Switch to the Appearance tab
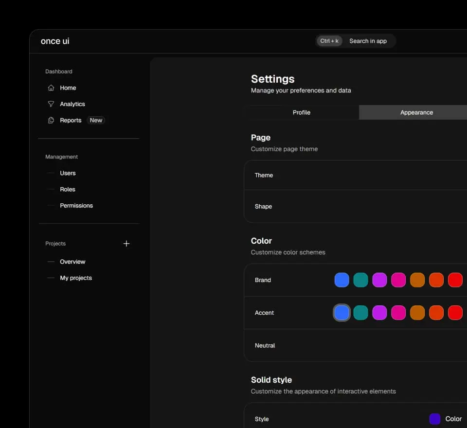The image size is (467, 428). 416,112
